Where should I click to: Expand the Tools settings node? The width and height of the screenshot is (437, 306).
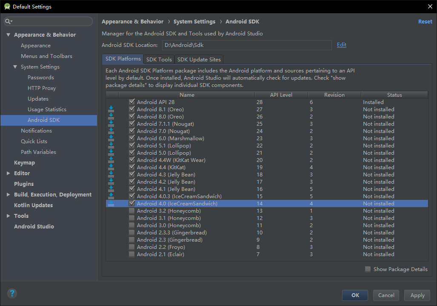pos(9,216)
